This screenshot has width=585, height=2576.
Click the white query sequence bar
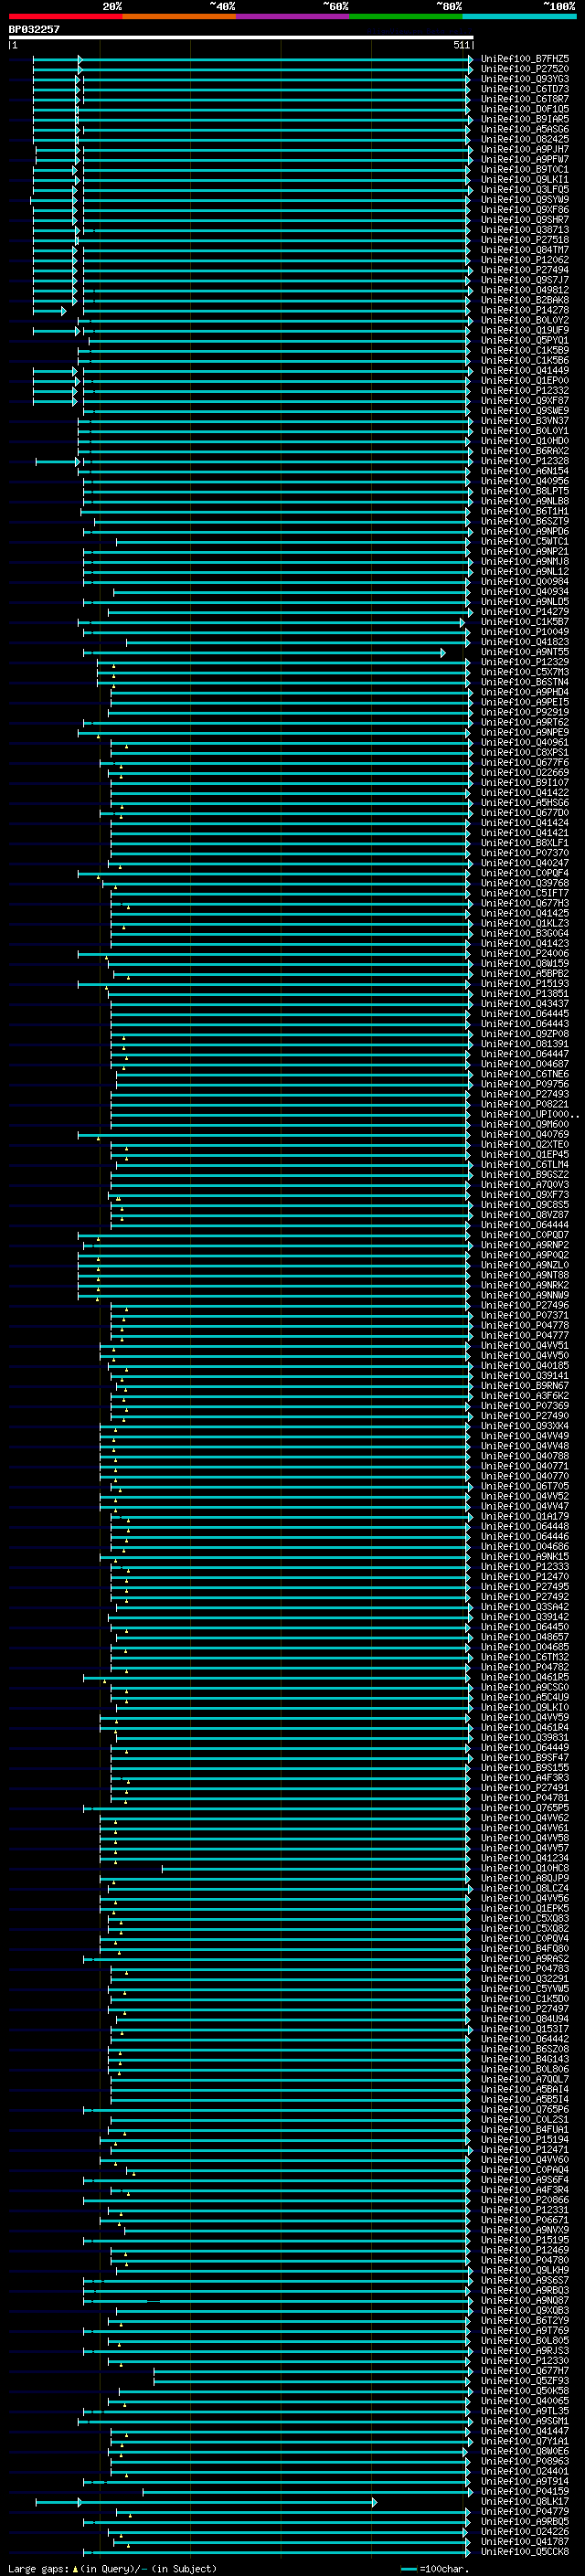[241, 37]
